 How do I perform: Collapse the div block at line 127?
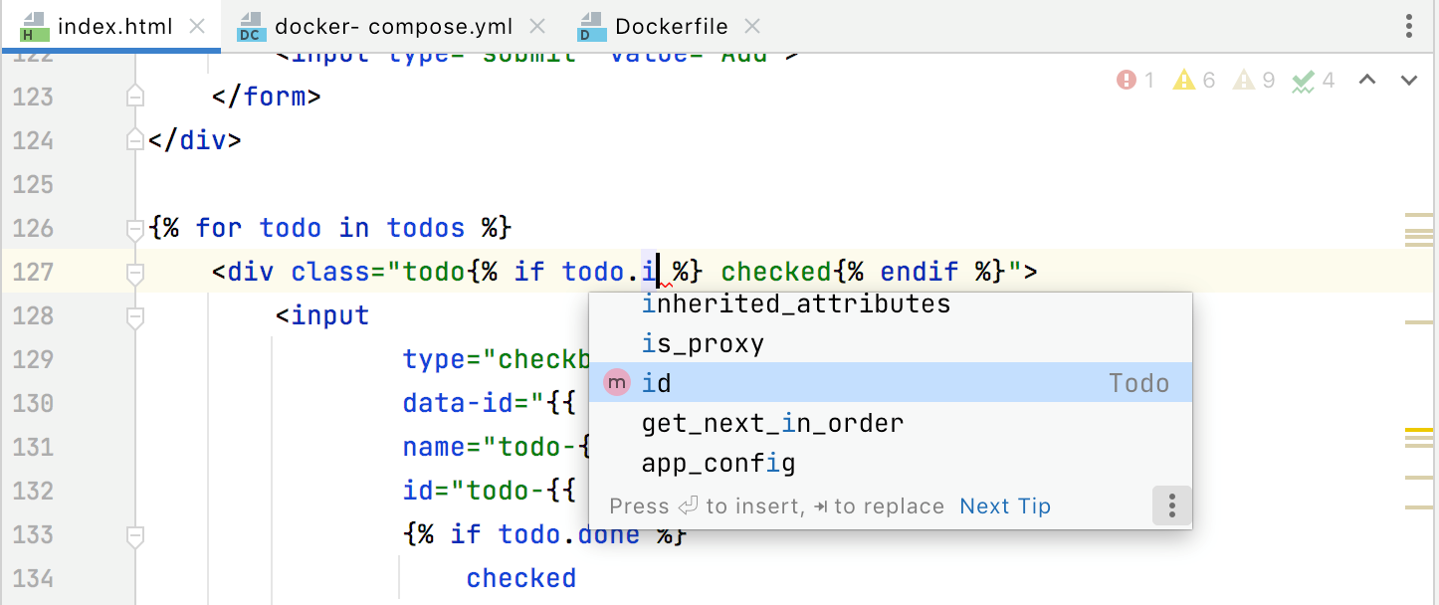pyautogui.click(x=135, y=272)
